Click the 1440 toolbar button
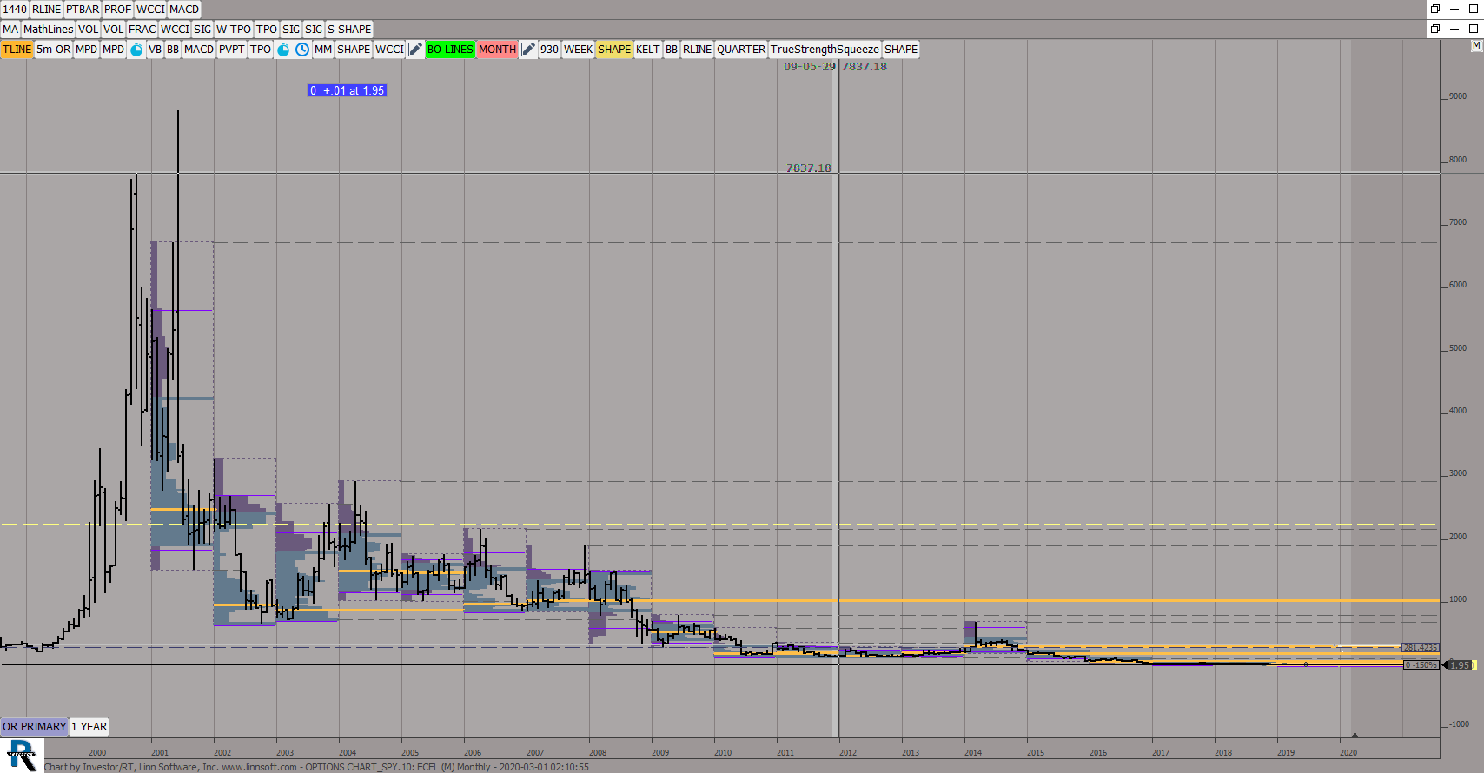The height and width of the screenshot is (773, 1484). pyautogui.click(x=15, y=10)
